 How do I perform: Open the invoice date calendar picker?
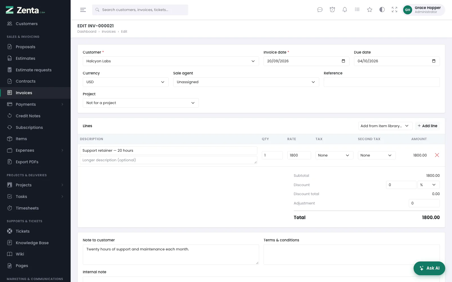tap(343, 61)
